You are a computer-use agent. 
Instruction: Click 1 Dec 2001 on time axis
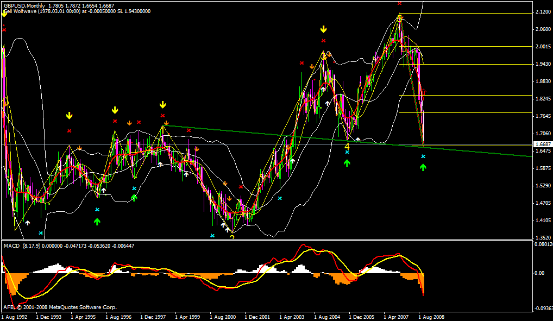click(x=257, y=316)
